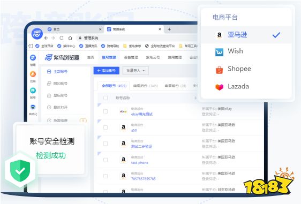The width and height of the screenshot is (301, 204).
Task: Open 全球物流查询平台 bookmark
Action: coord(160,46)
